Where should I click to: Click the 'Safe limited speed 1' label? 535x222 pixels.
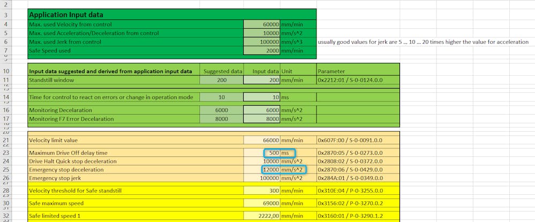pyautogui.click(x=55, y=216)
